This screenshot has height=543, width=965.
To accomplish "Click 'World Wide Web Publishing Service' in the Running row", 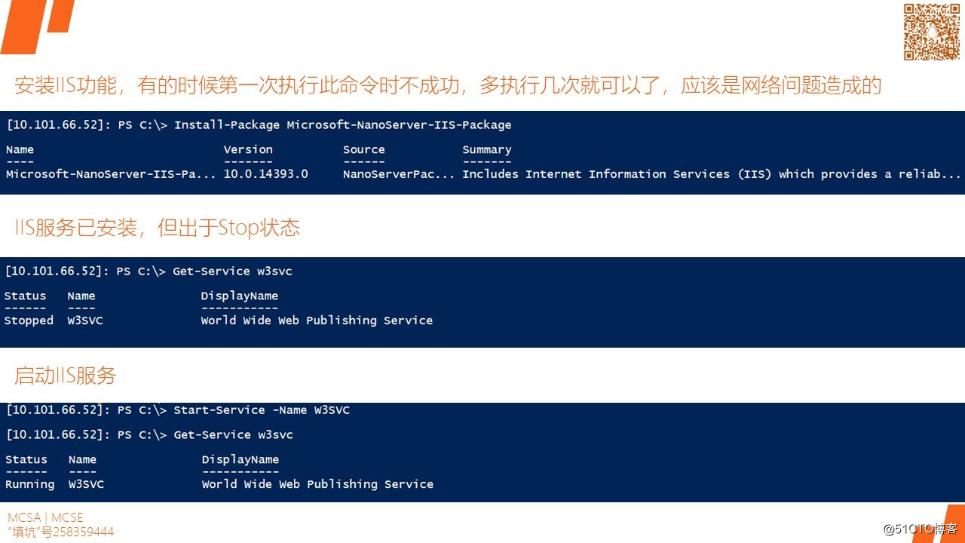I will [x=317, y=484].
